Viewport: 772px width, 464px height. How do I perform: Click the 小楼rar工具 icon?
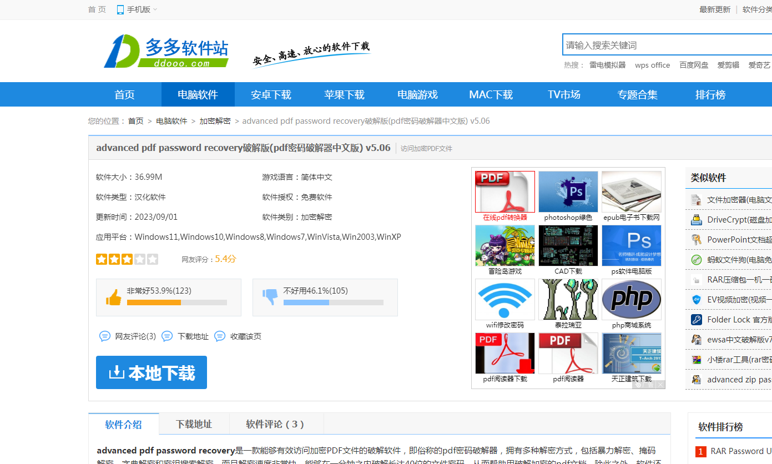(x=696, y=360)
